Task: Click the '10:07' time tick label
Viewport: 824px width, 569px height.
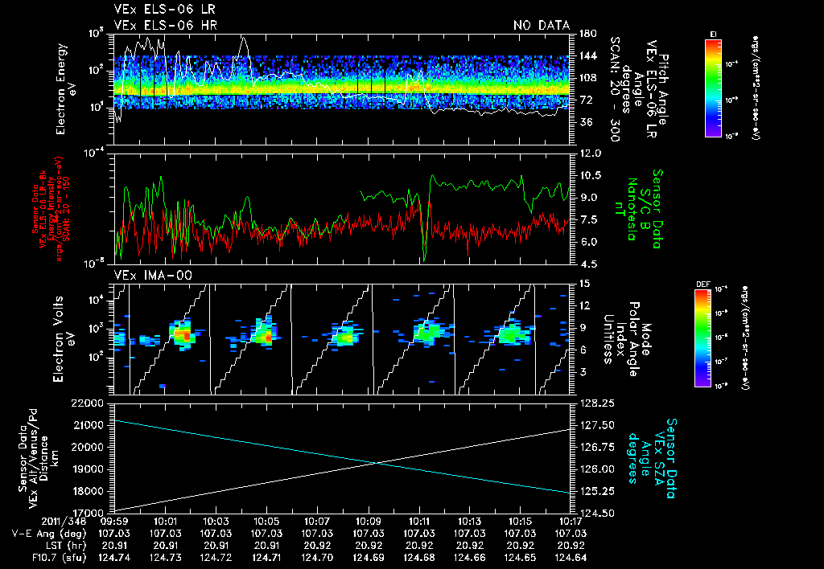Action: tap(317, 522)
